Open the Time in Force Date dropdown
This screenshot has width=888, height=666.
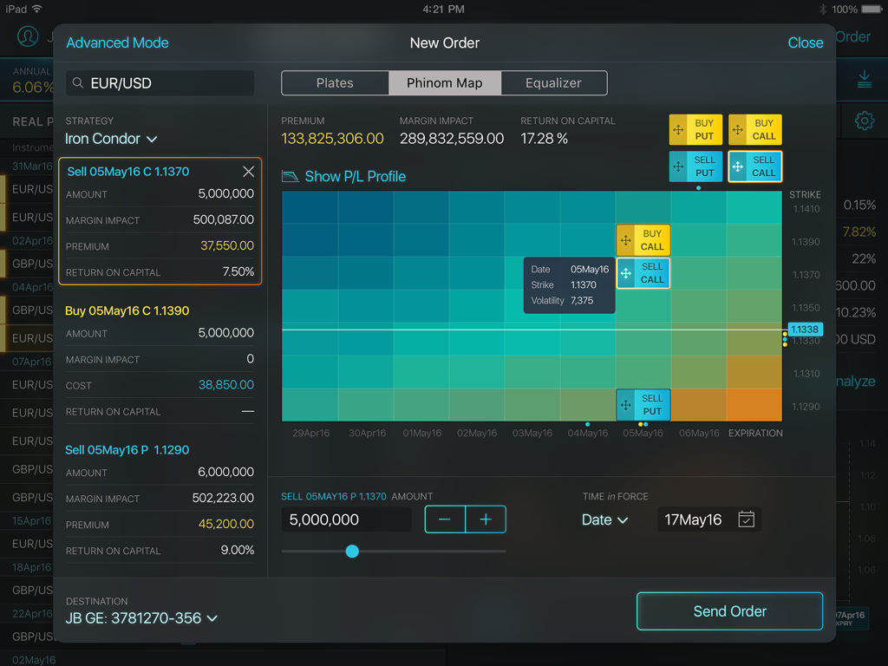coord(604,518)
